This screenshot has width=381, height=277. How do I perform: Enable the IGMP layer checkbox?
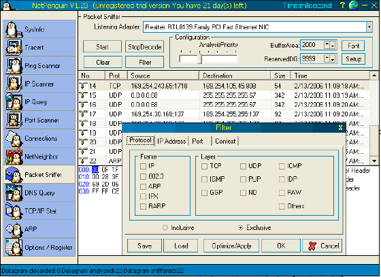pyautogui.click(x=204, y=179)
